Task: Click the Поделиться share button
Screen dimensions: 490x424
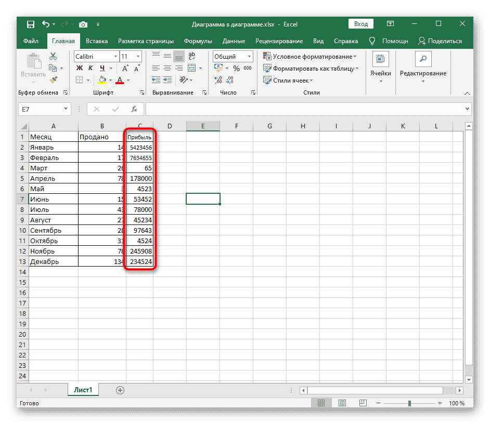Action: tap(440, 41)
